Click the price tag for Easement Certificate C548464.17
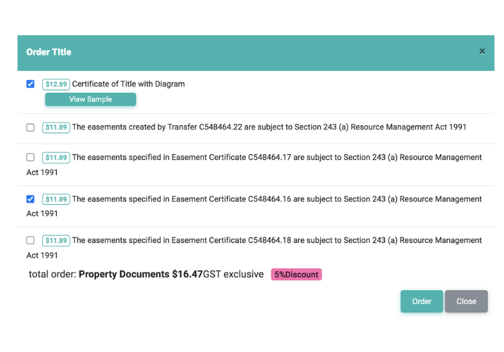The width and height of the screenshot is (504, 352). click(56, 157)
